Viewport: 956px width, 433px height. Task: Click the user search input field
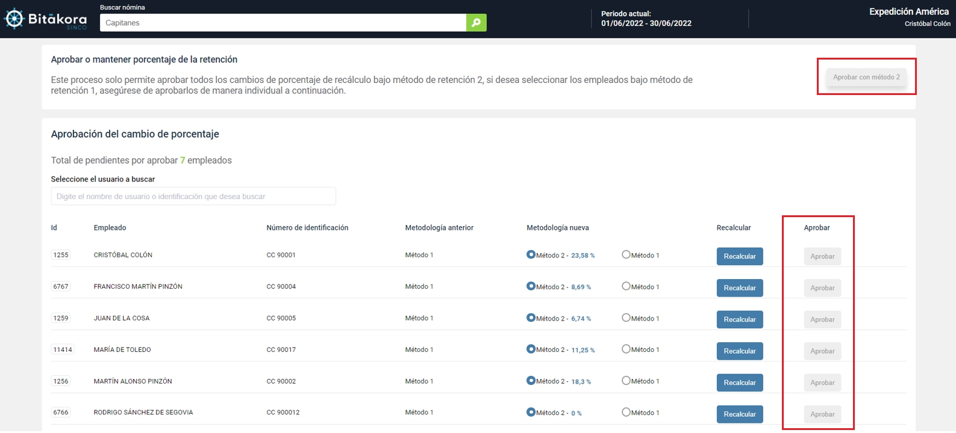[x=193, y=196]
